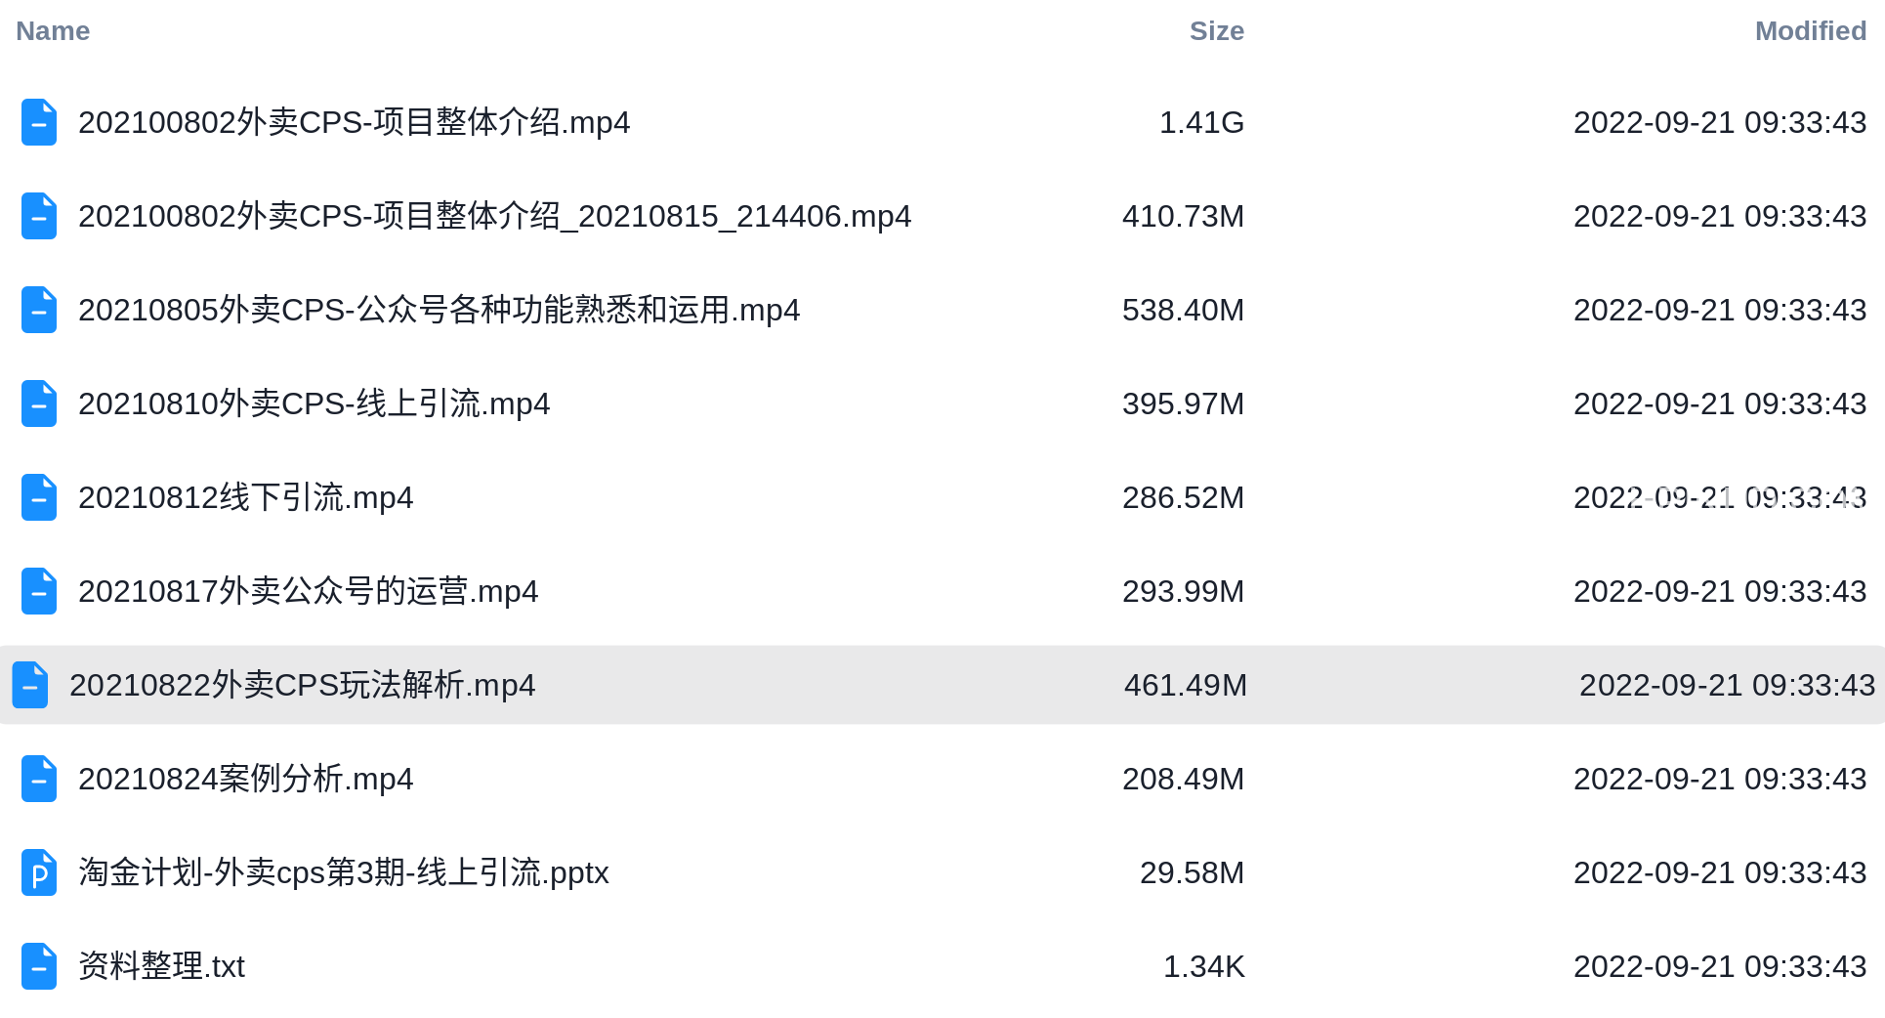Click the 286.52M size value
Viewport: 1885px width, 1018px height.
click(1183, 497)
